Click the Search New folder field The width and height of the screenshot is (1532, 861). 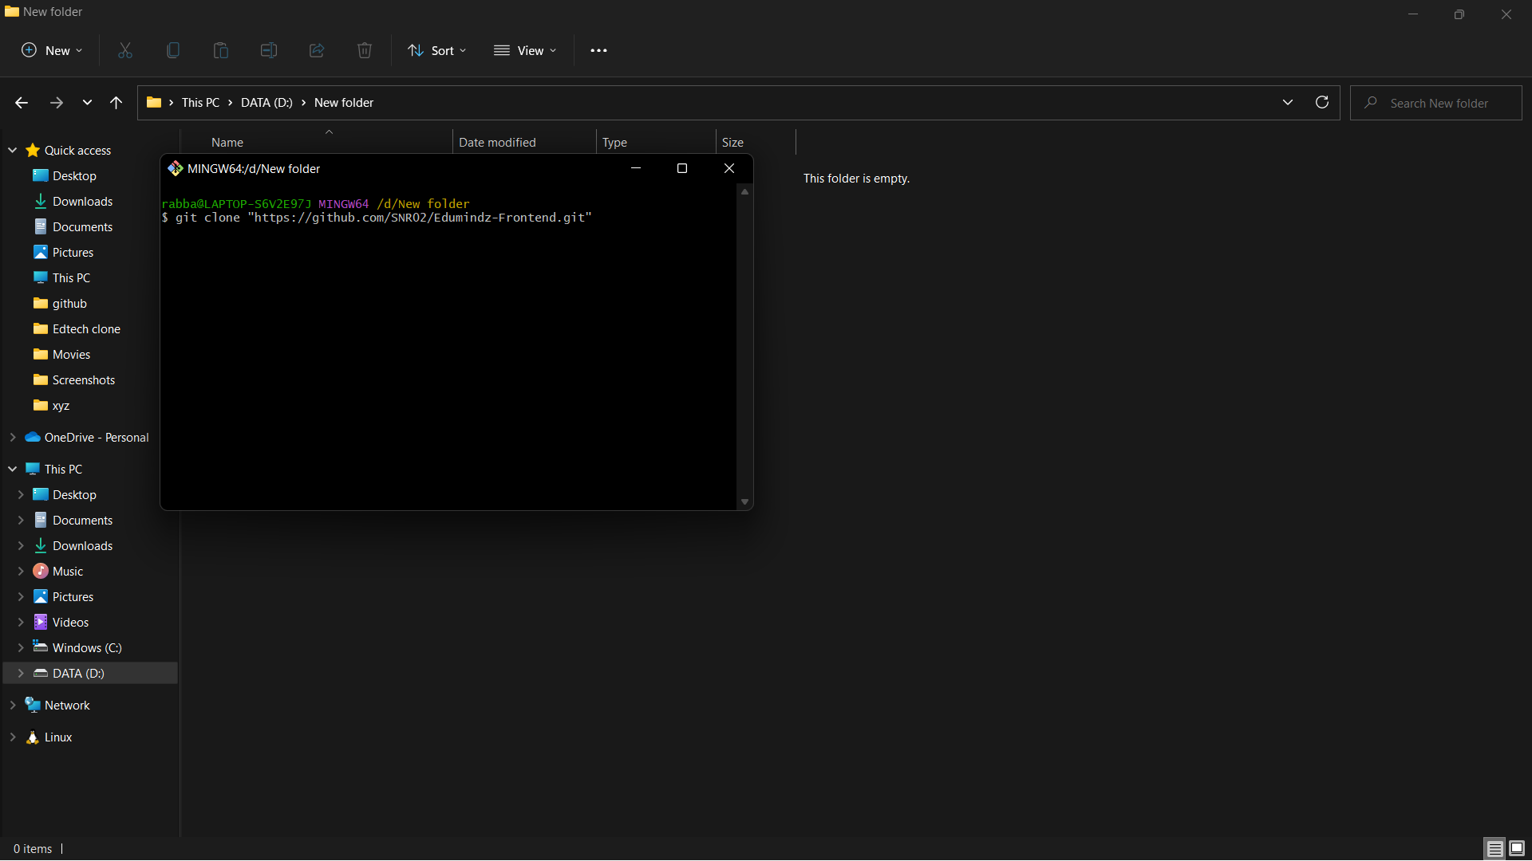pyautogui.click(x=1439, y=103)
